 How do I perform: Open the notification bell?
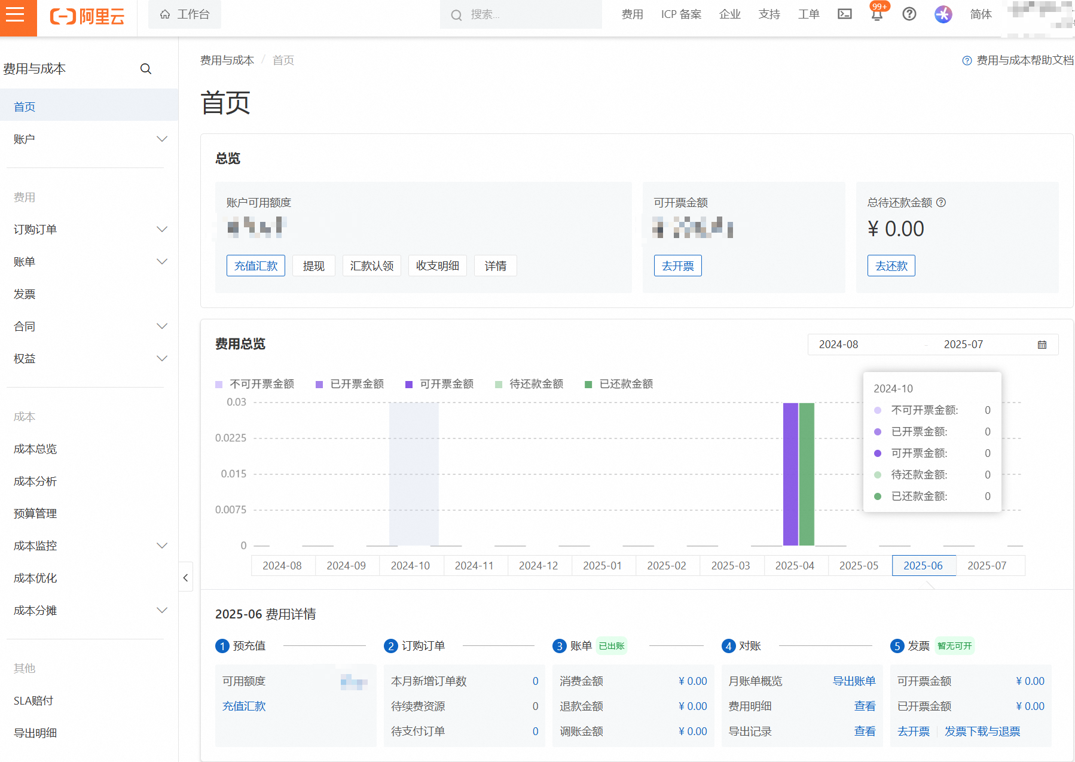click(x=877, y=14)
